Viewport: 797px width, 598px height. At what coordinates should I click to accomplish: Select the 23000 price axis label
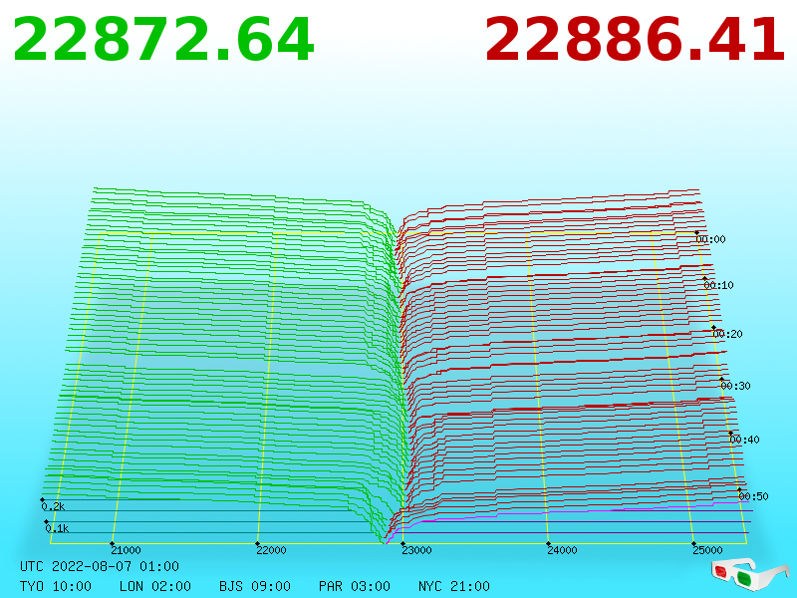point(416,550)
